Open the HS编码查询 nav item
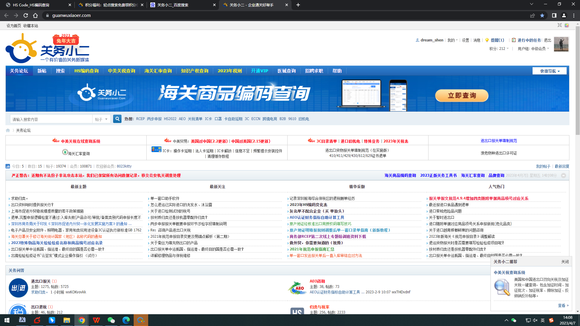 point(86,71)
